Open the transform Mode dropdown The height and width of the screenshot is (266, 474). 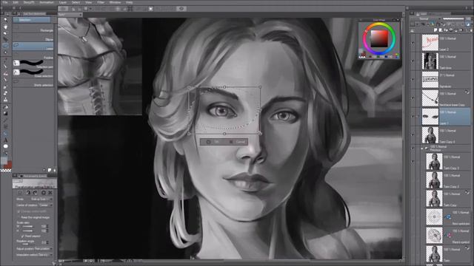pyautogui.click(x=41, y=199)
